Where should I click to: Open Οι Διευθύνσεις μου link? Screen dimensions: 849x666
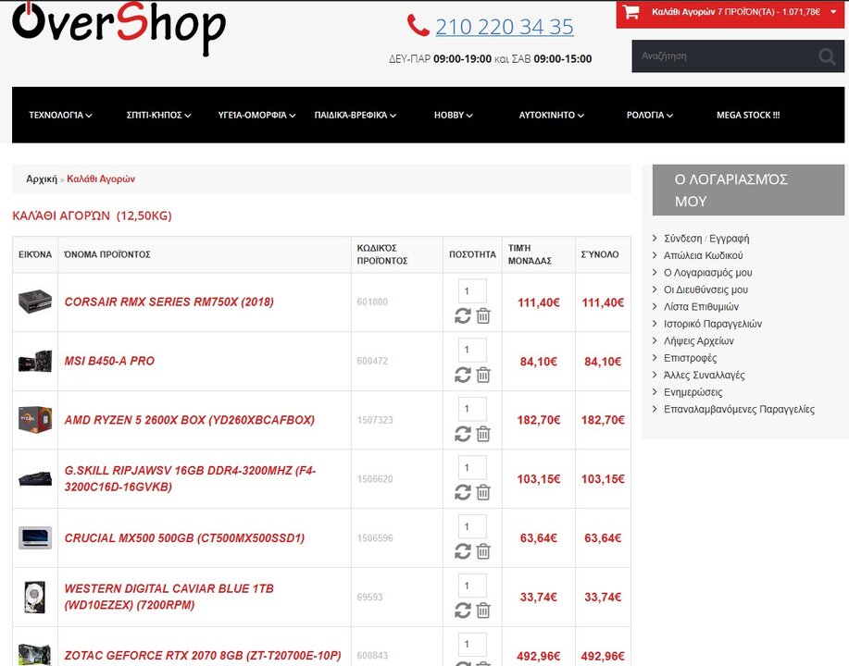pyautogui.click(x=705, y=290)
